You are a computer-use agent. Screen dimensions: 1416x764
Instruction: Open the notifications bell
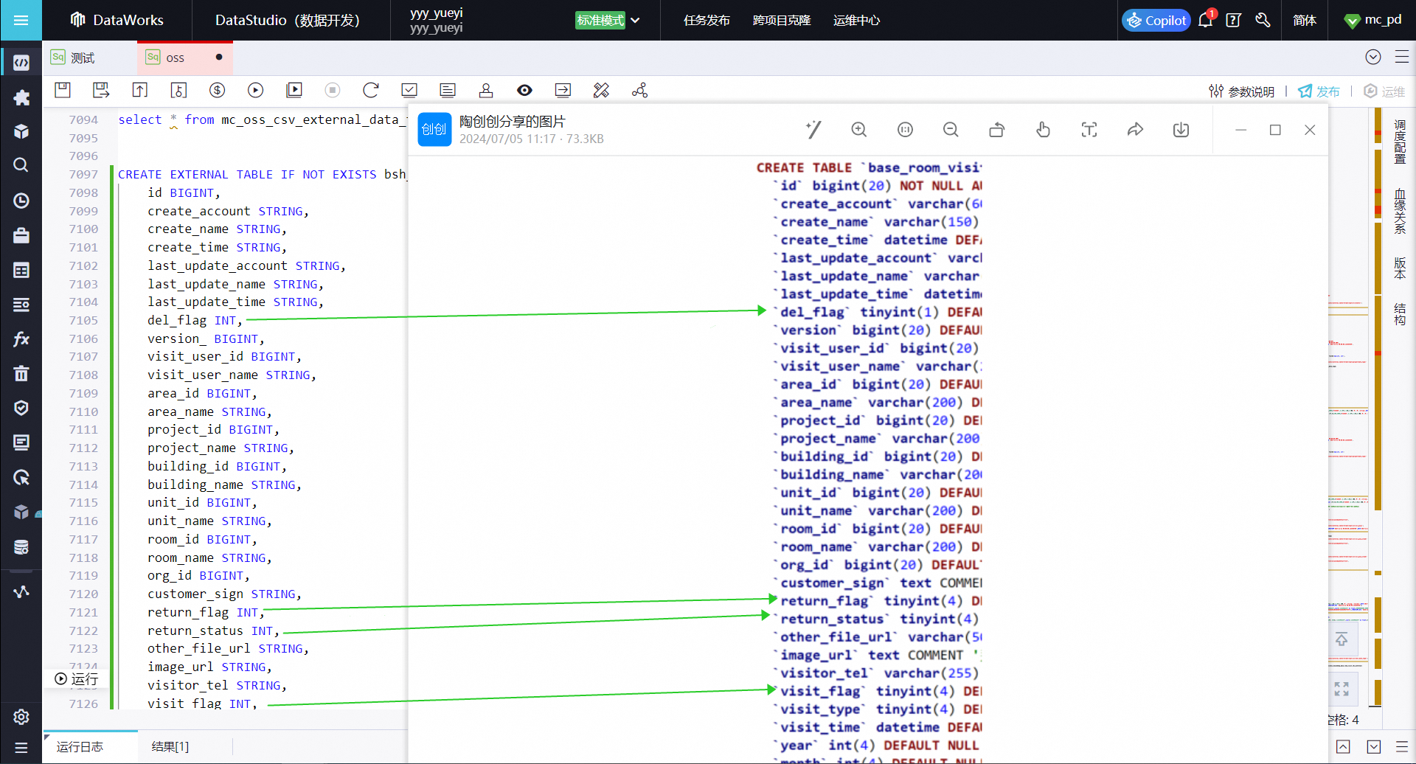(1206, 20)
